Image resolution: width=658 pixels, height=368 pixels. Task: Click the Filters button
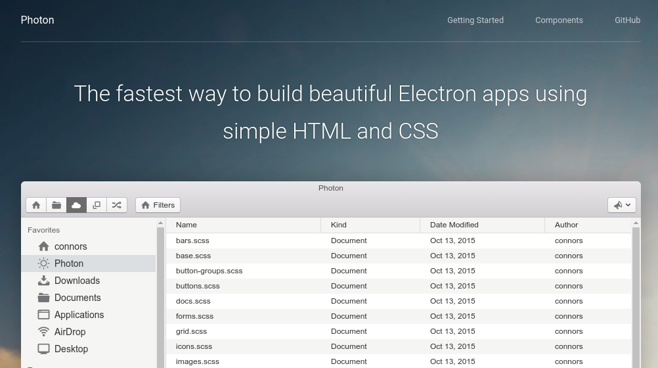pyautogui.click(x=158, y=205)
